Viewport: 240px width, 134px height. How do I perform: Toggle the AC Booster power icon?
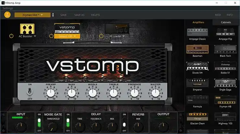11,36
